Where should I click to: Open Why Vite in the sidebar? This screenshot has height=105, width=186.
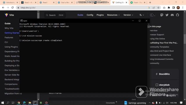[9, 28]
